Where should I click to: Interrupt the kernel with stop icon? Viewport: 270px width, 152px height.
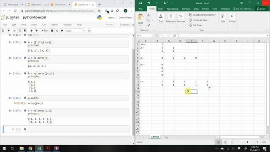pos(52,31)
